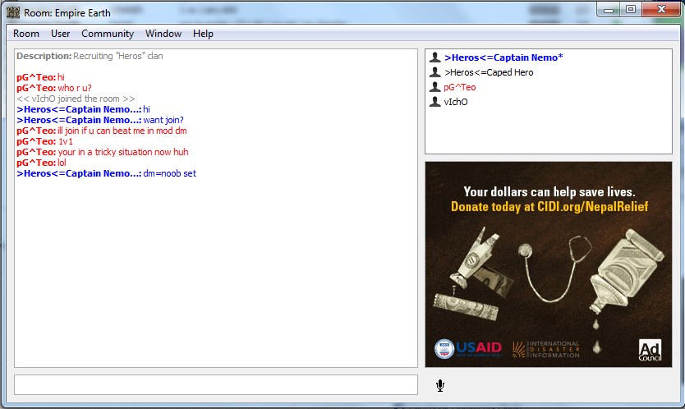Click the Ad Council logo

tap(650, 350)
